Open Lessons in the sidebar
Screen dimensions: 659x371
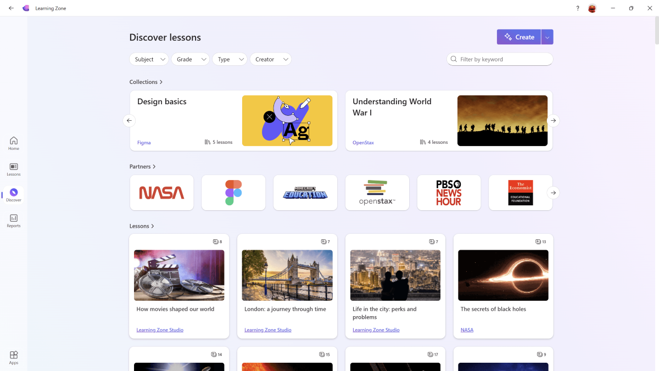point(14,169)
